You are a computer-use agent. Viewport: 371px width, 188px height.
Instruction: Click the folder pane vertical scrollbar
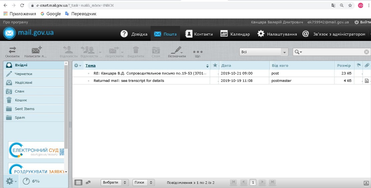click(x=66, y=106)
